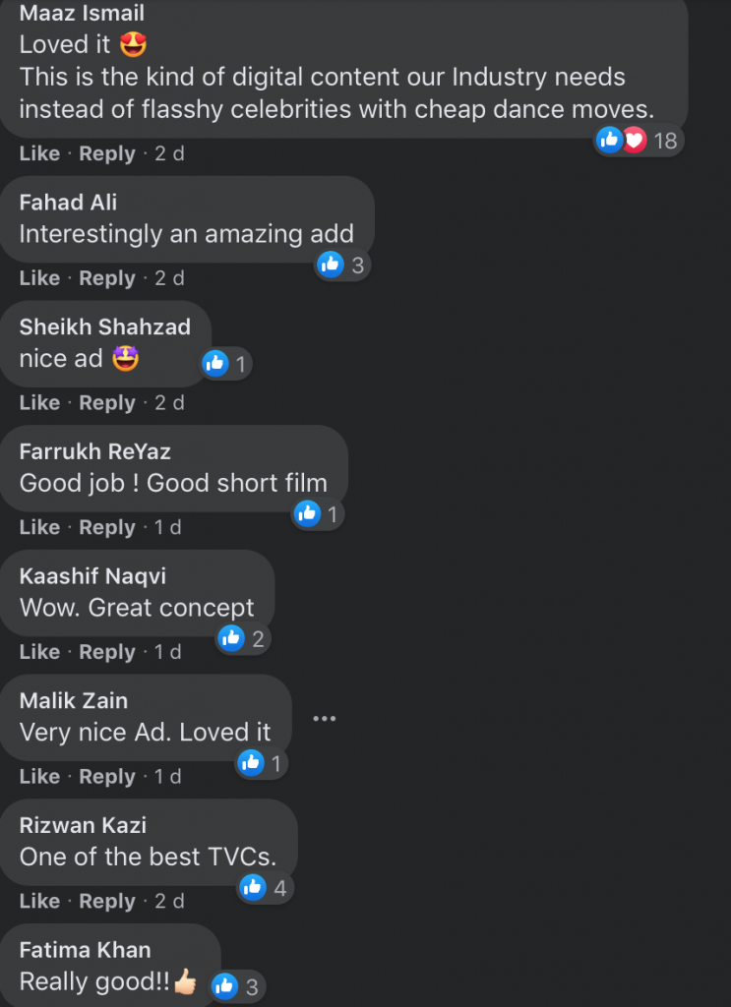View the like reaction on Sheikh Shahzad's comment

tap(215, 364)
